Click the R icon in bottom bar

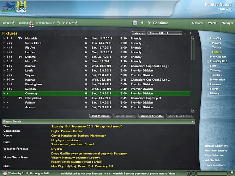tap(193, 174)
